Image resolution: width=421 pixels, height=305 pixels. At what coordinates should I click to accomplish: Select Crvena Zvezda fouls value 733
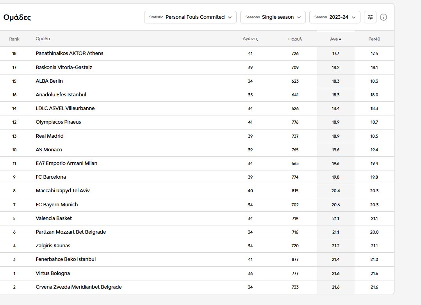pyautogui.click(x=295, y=287)
